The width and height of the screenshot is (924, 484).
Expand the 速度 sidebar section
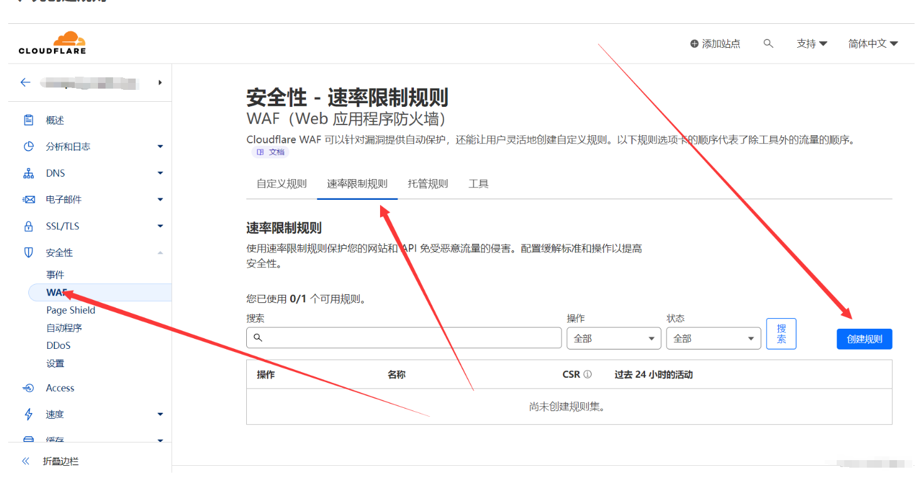tap(160, 414)
